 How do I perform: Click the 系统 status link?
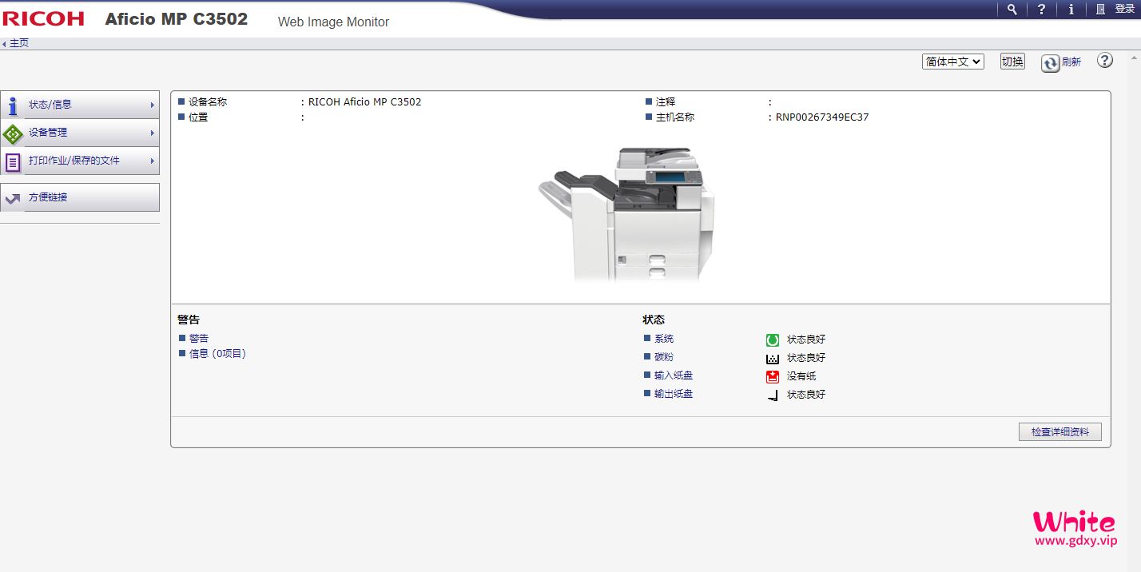(x=664, y=339)
